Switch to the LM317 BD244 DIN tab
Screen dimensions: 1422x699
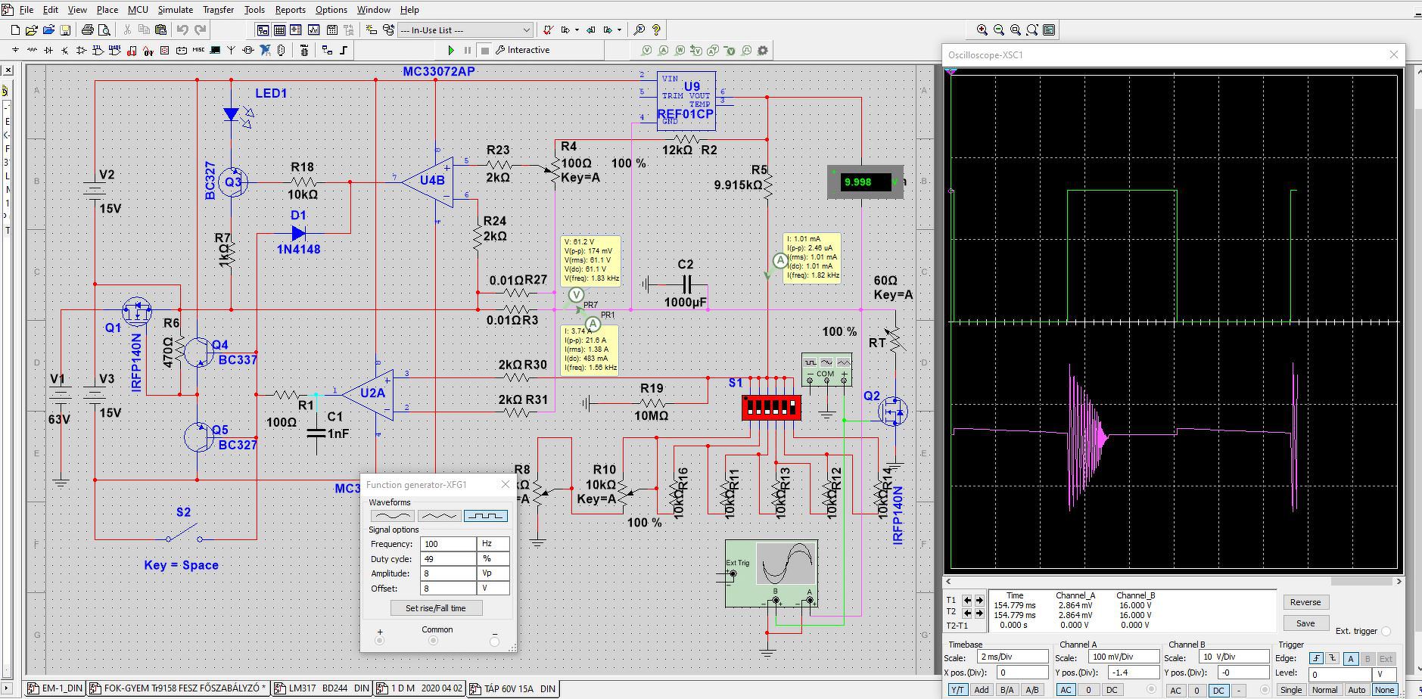click(322, 688)
